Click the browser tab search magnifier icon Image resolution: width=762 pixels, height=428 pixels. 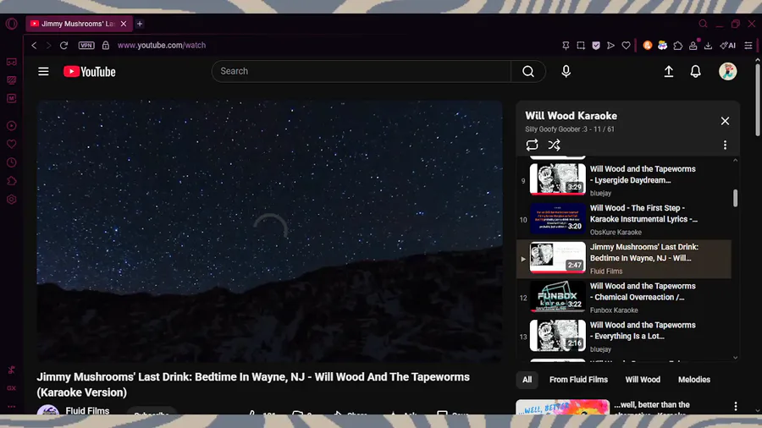click(x=704, y=24)
